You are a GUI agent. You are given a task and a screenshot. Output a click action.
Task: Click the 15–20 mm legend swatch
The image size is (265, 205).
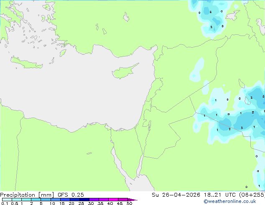tap(65, 200)
